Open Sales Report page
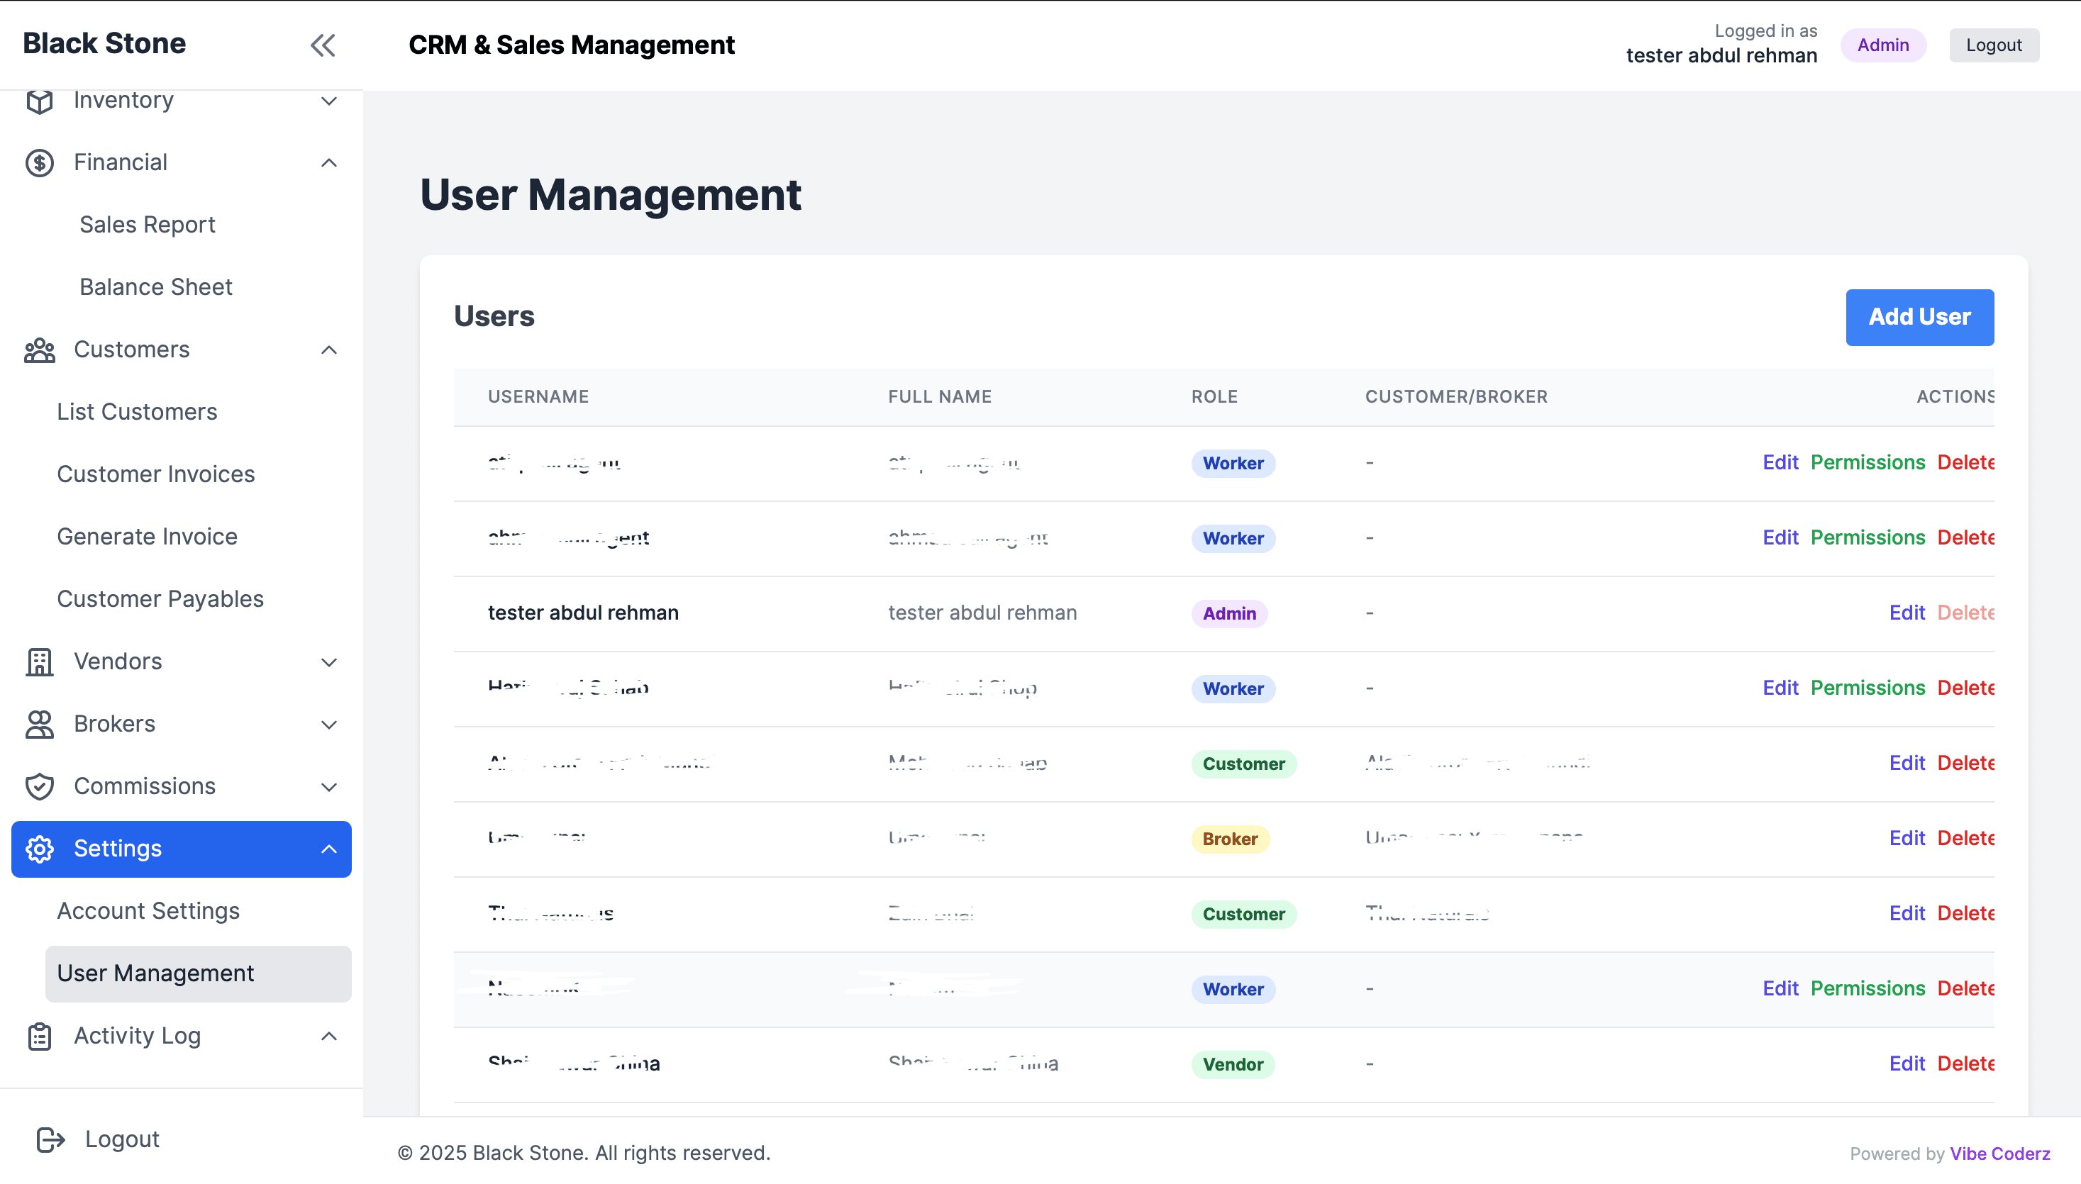 pyautogui.click(x=148, y=225)
